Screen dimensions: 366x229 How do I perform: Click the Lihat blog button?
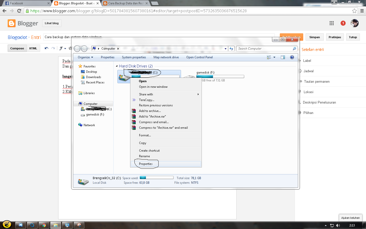pos(52,23)
